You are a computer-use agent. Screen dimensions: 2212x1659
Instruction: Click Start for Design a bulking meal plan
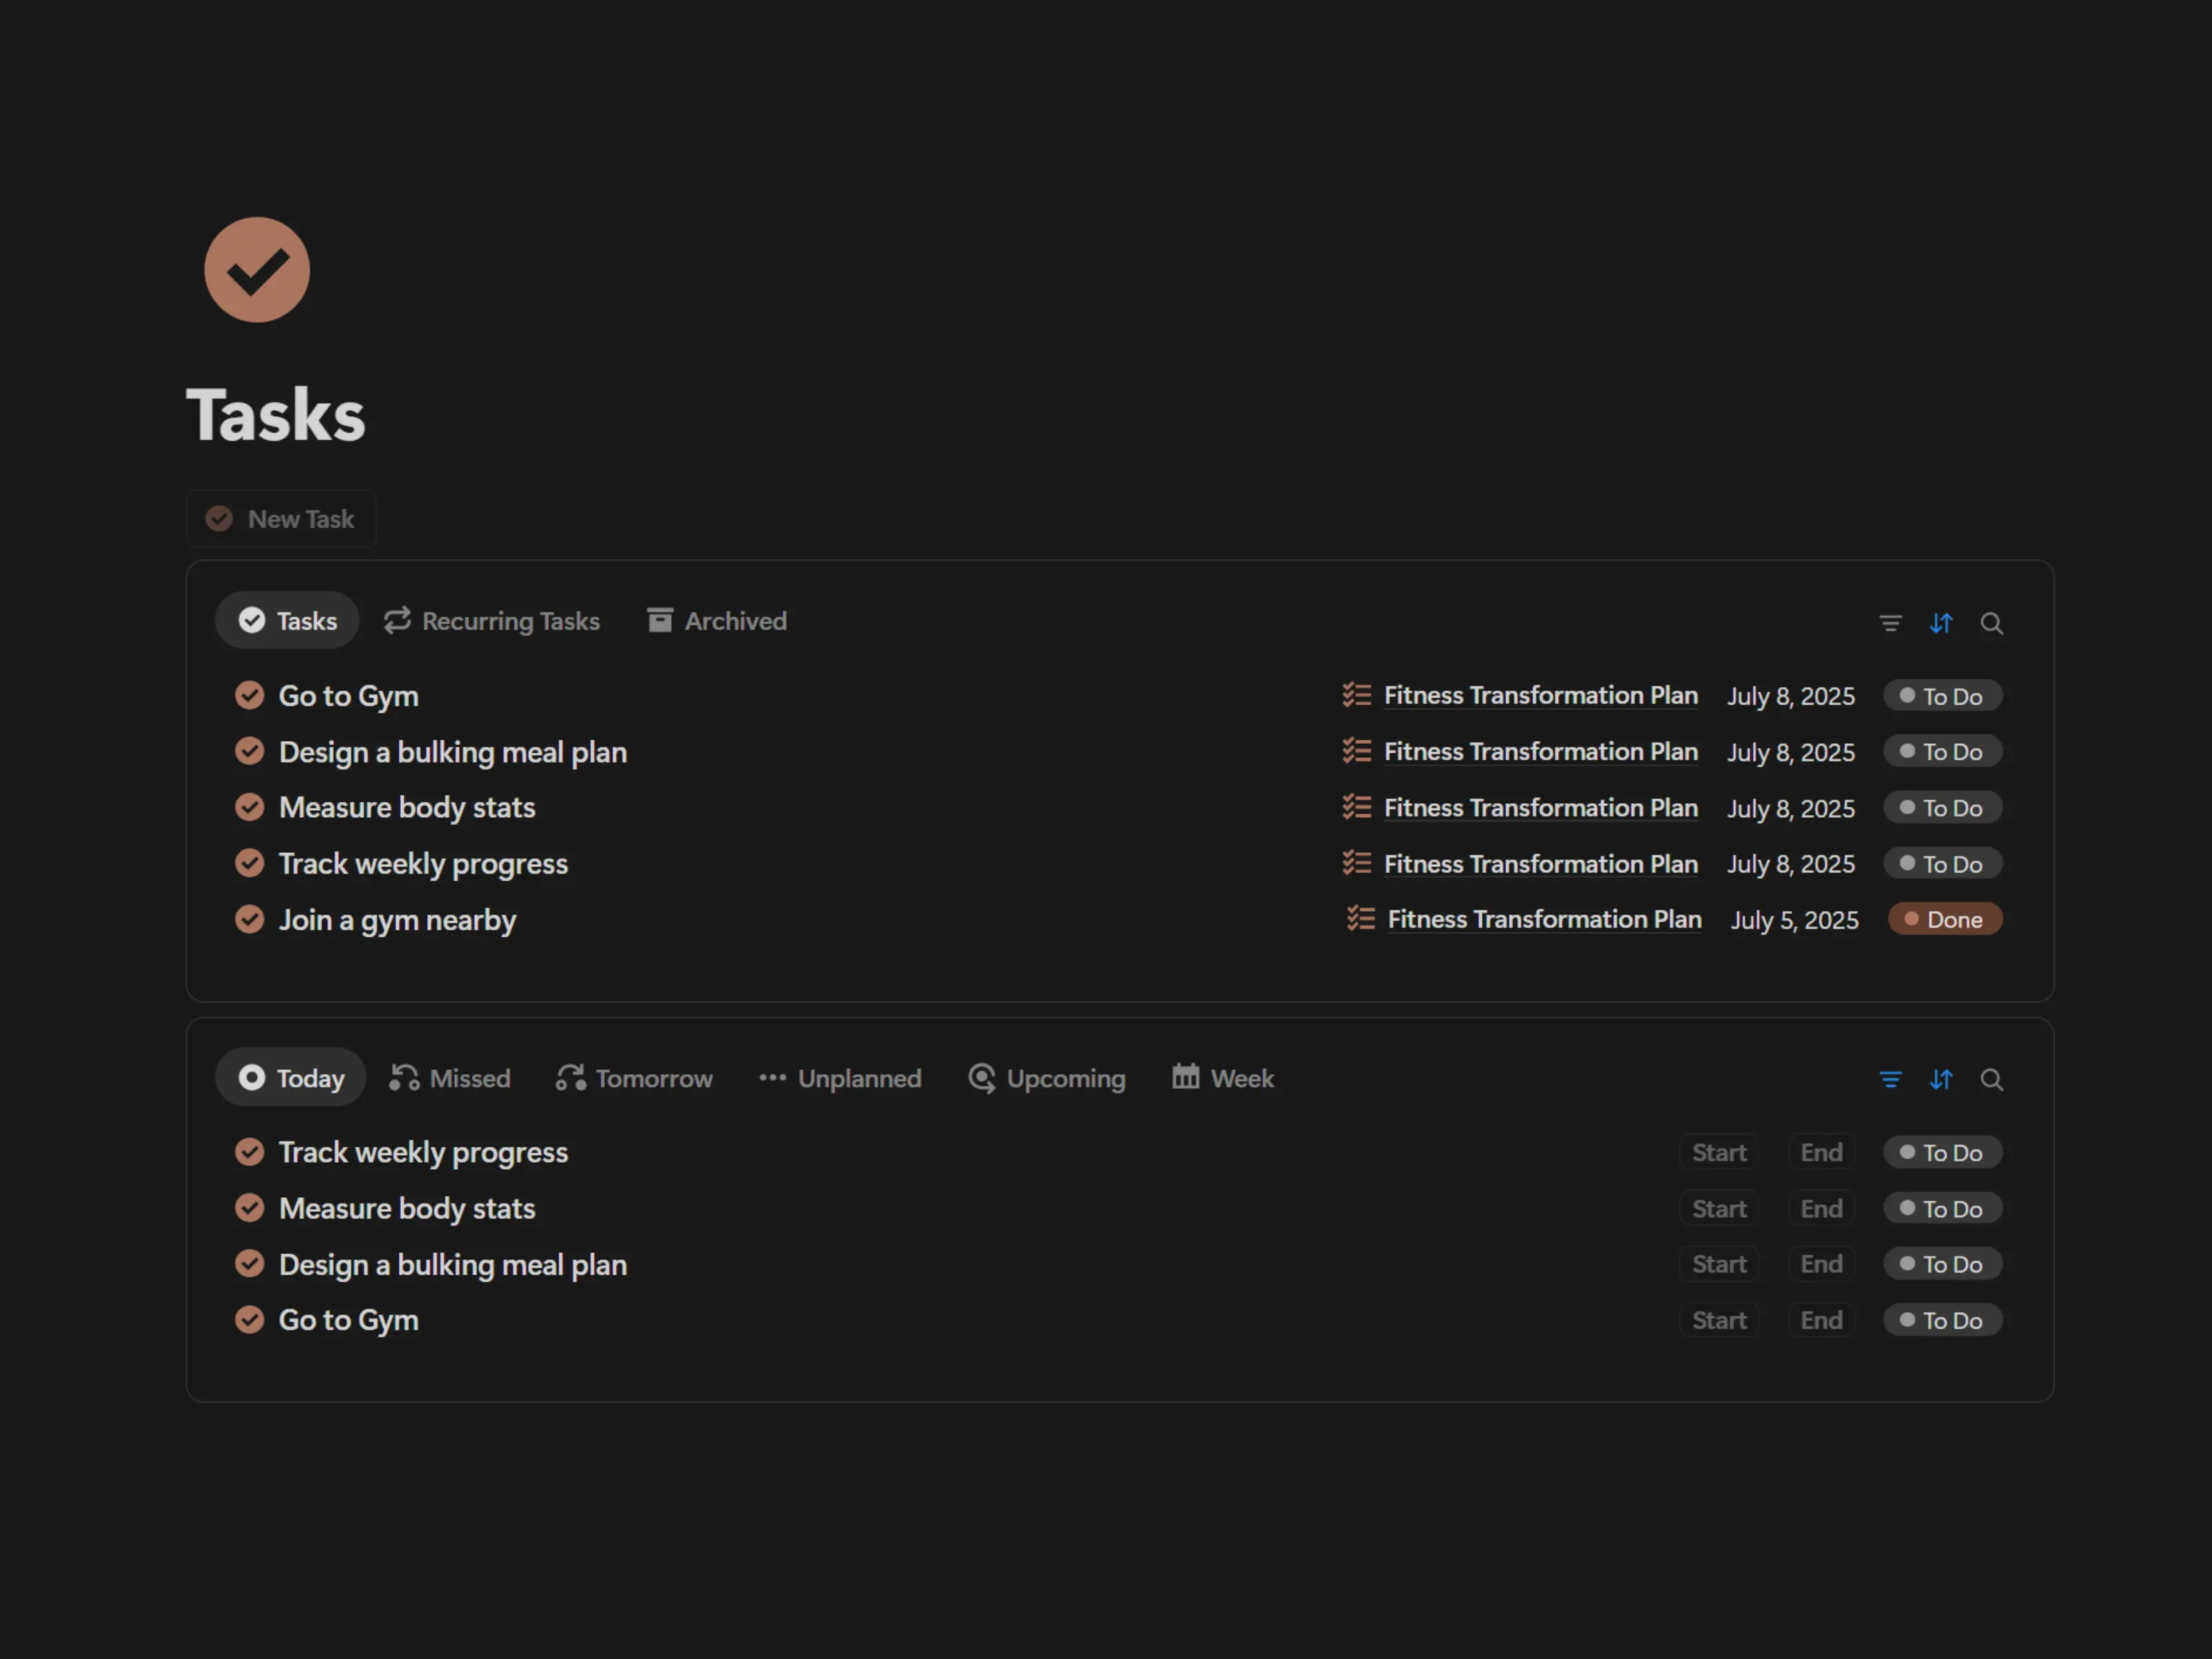1718,1264
